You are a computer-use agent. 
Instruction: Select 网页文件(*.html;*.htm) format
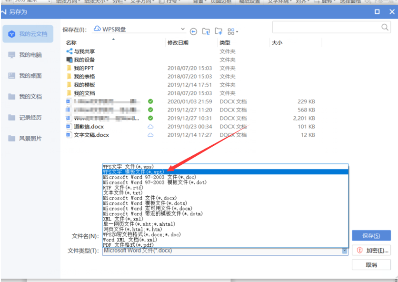pos(225,229)
